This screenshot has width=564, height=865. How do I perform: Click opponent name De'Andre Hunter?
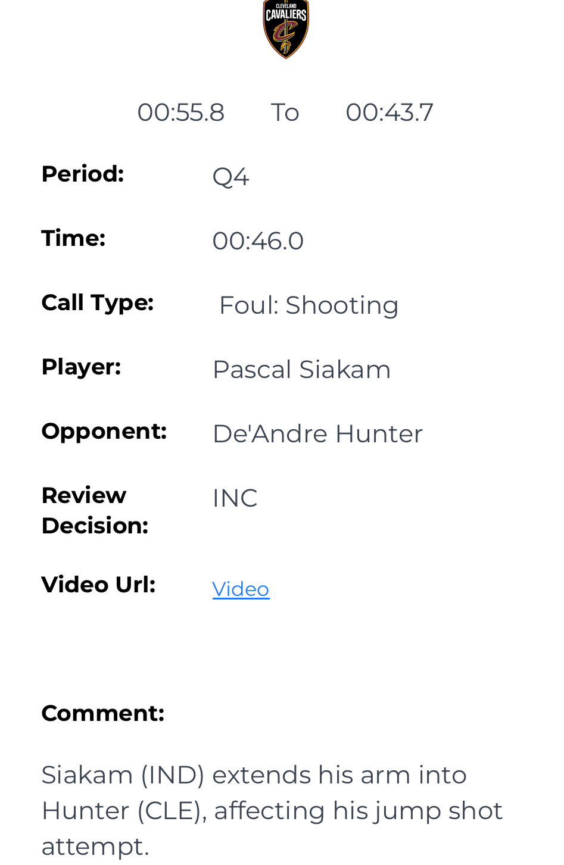pyautogui.click(x=317, y=434)
